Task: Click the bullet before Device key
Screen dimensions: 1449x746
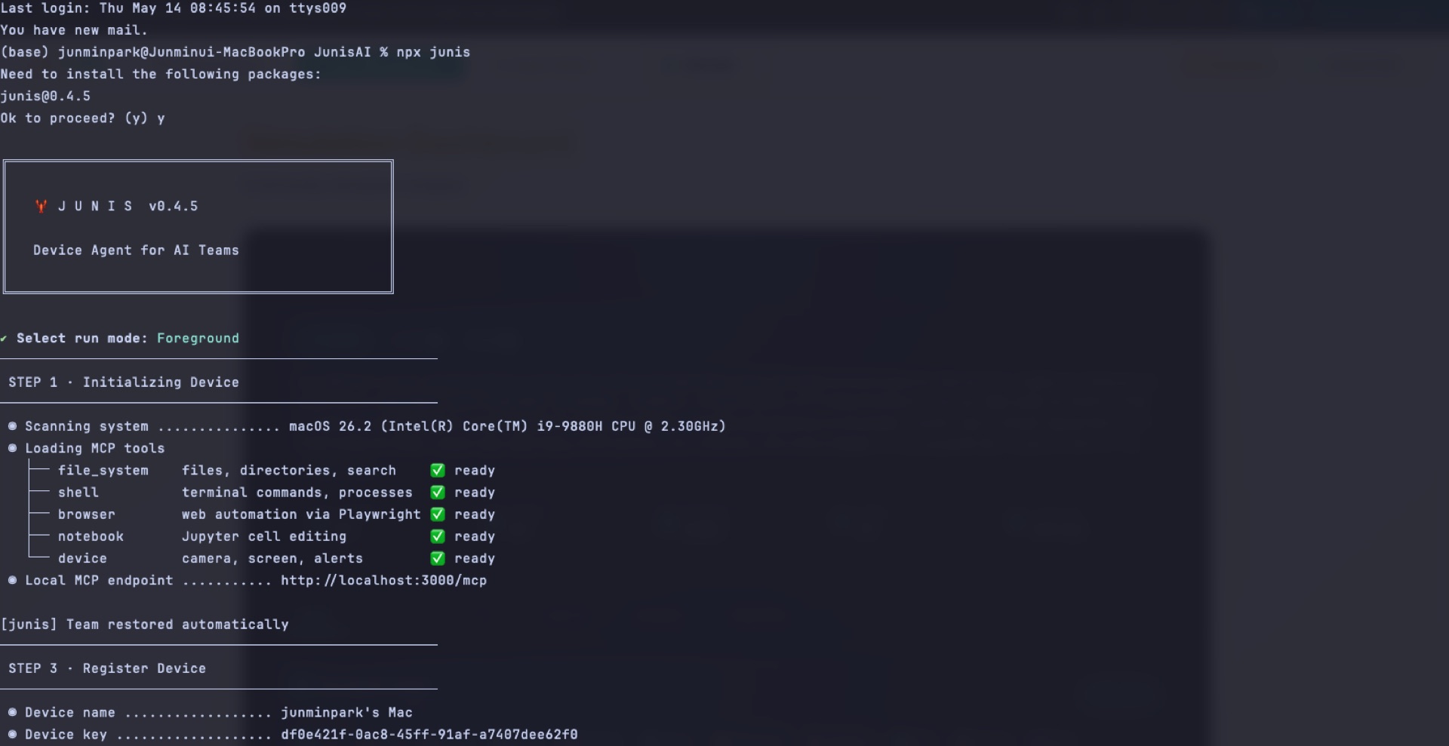Action: [x=12, y=734]
